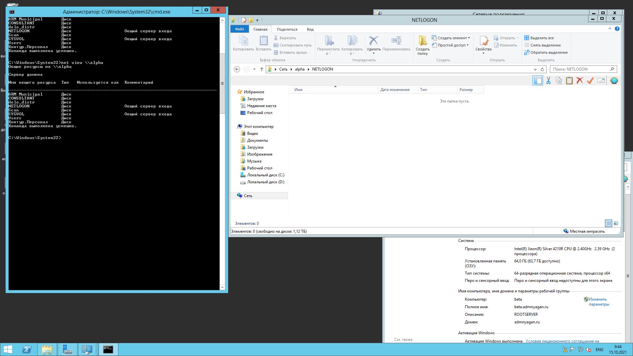The width and height of the screenshot is (633, 356).
Task: Click Вставить ярлык in the ribbon
Action: click(290, 52)
